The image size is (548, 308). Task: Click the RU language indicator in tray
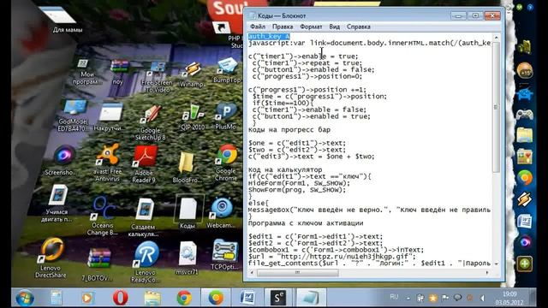click(x=394, y=297)
